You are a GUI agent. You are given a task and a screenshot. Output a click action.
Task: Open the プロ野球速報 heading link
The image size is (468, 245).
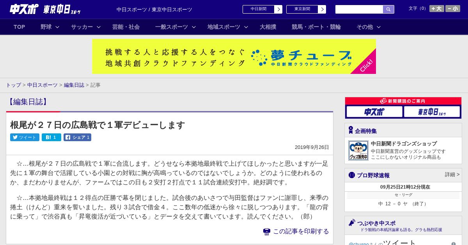click(x=373, y=175)
